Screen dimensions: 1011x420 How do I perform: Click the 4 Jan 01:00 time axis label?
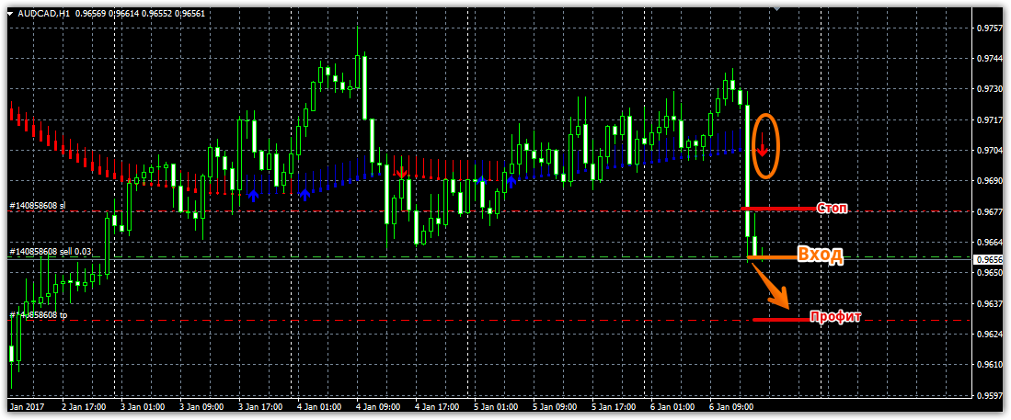(318, 405)
